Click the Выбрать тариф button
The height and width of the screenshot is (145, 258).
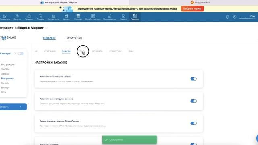click(x=192, y=8)
